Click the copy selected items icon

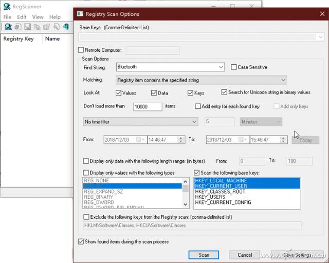coord(37,27)
